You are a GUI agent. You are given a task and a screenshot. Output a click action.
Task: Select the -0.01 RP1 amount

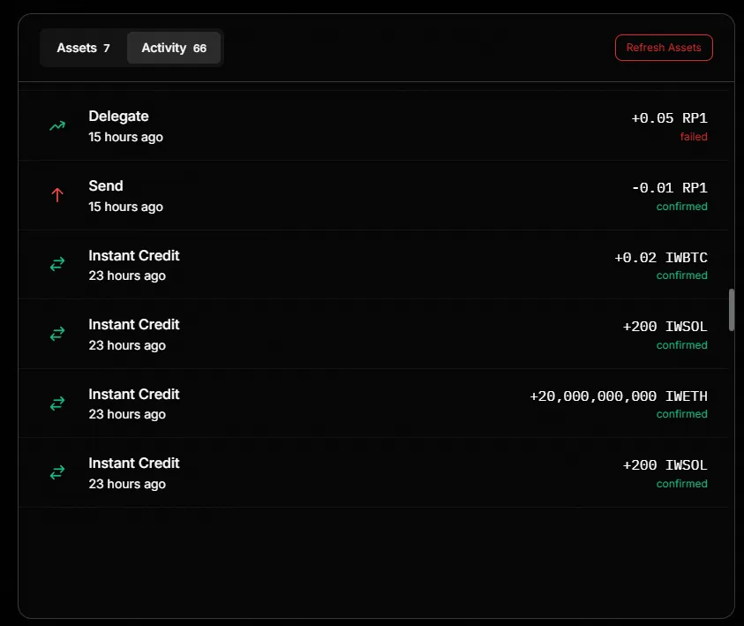(669, 188)
